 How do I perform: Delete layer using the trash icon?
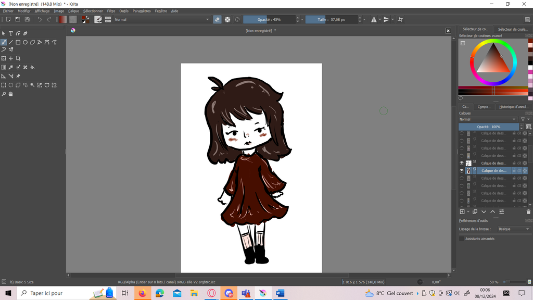click(x=528, y=212)
